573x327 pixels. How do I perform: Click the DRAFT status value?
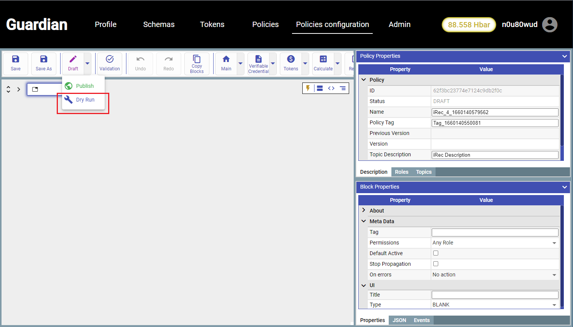tap(441, 101)
